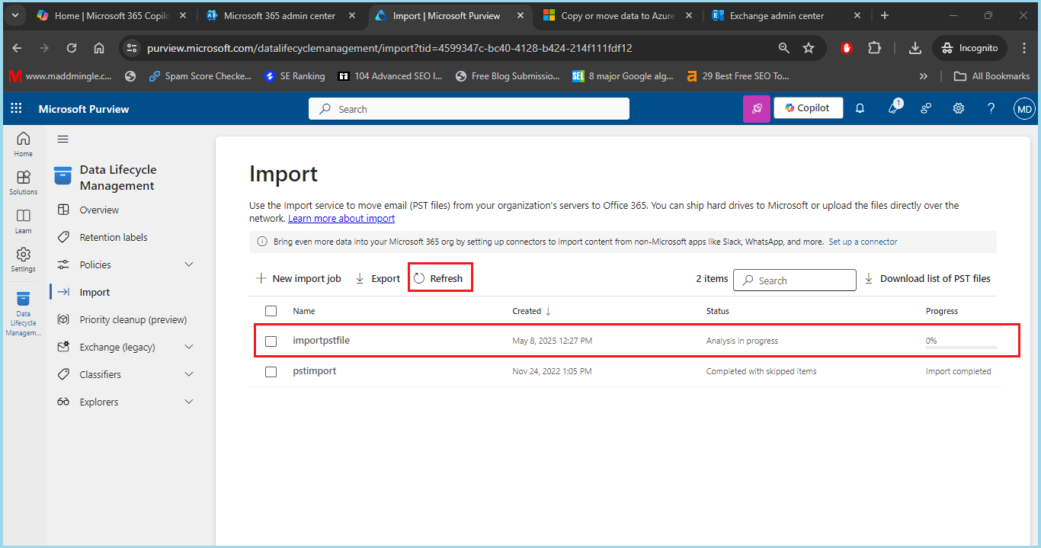Open browser downloads icon

(915, 48)
